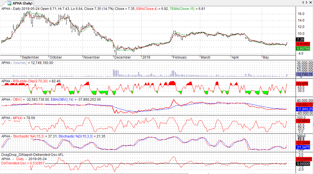Click the Volume() = 12,749,160.00 label
This screenshot has height=174, width=314.
click(33, 63)
